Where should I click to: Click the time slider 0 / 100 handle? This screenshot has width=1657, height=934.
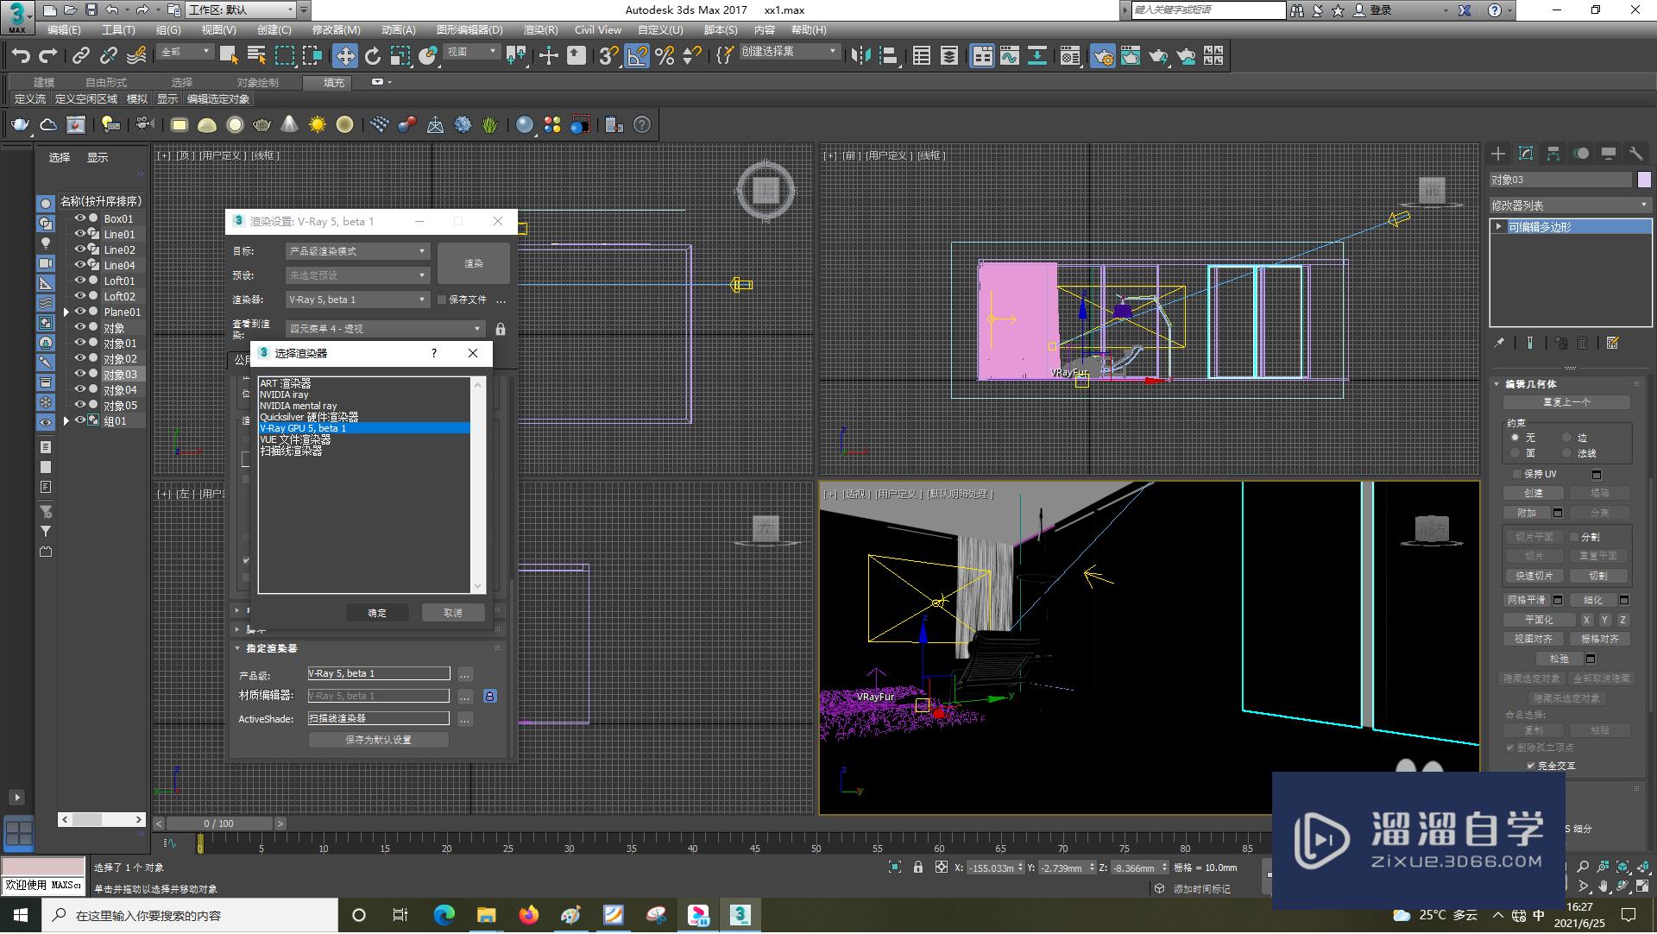click(x=219, y=824)
